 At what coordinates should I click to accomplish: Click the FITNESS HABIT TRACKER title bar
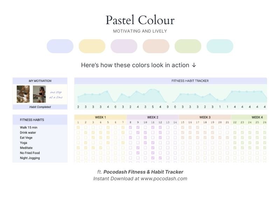[x=190, y=81]
